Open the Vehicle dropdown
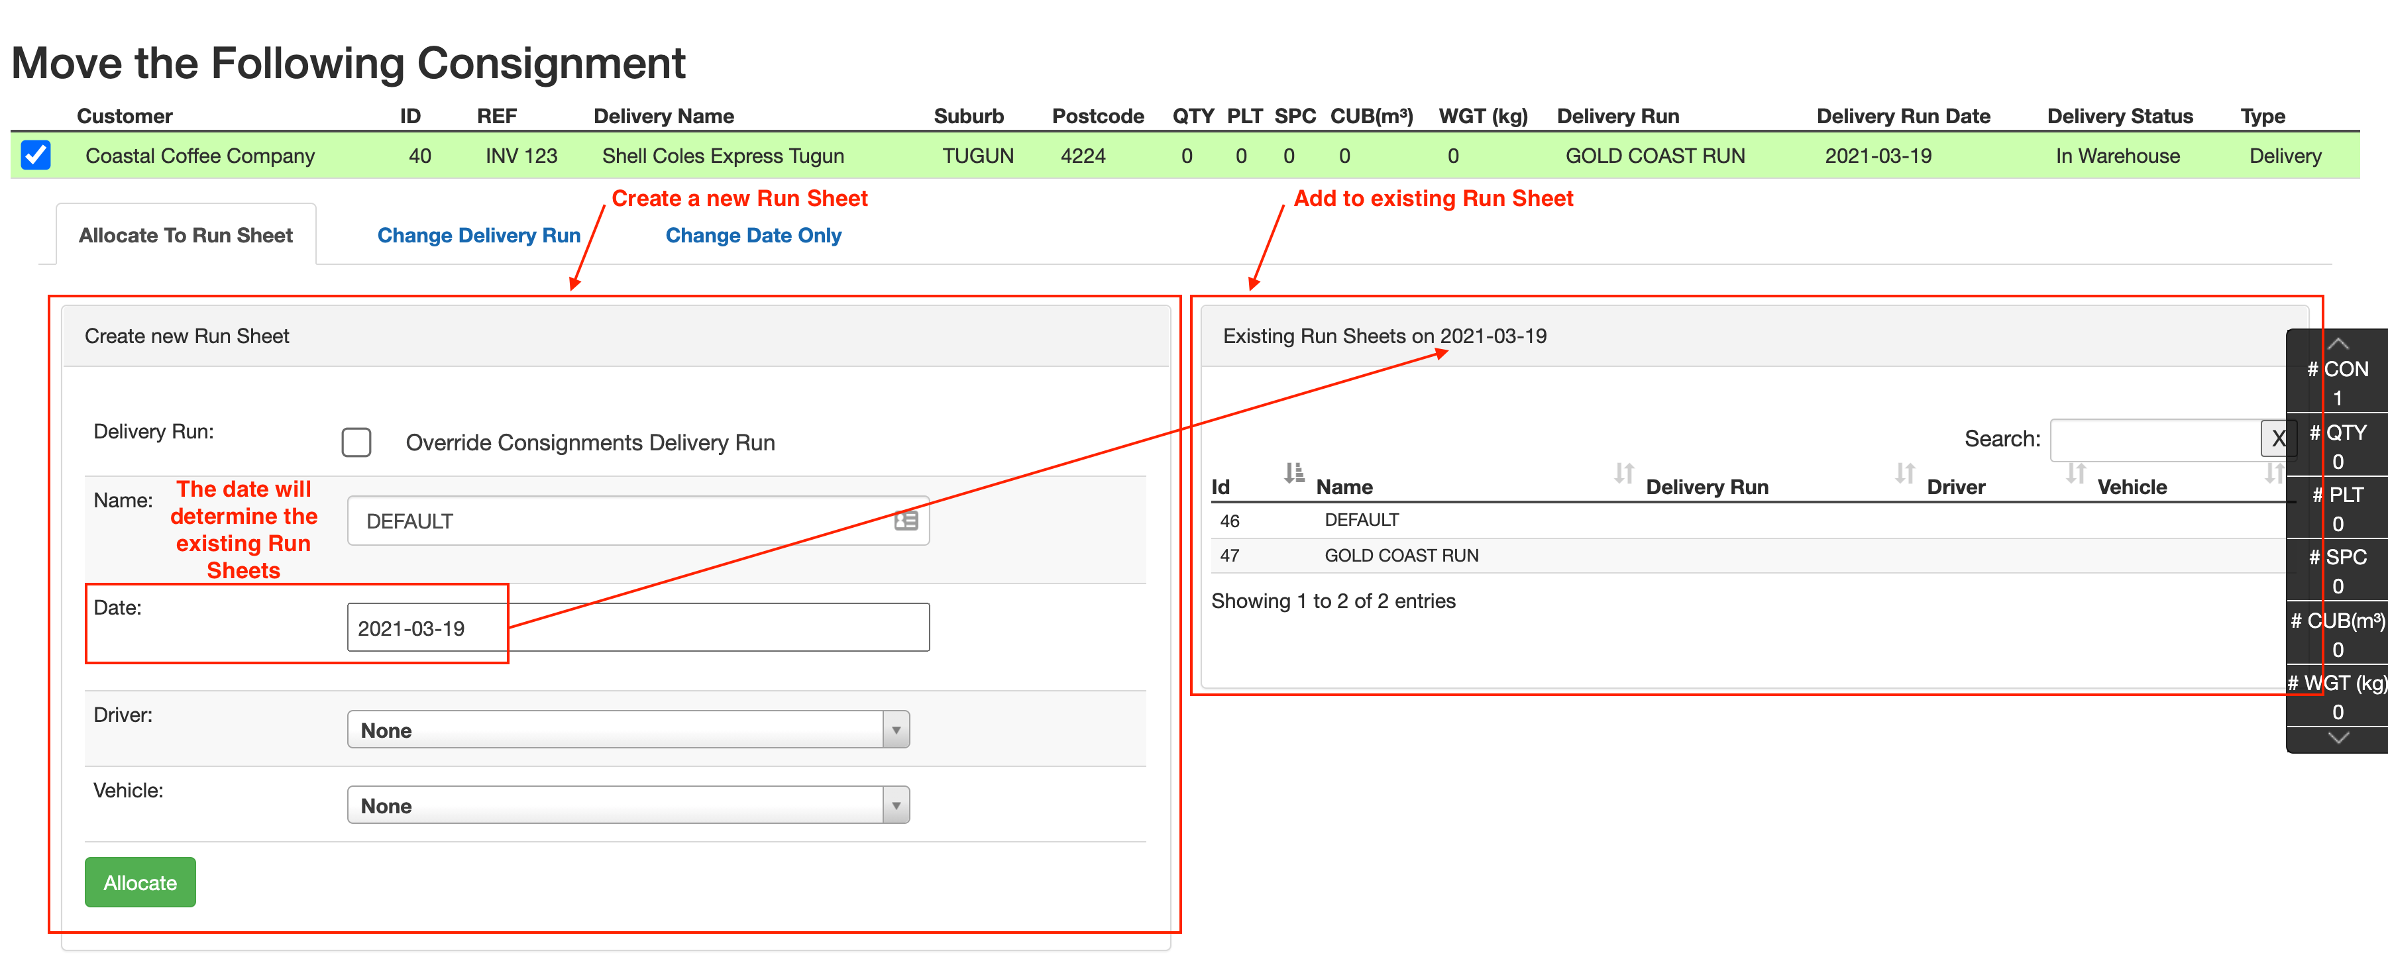The width and height of the screenshot is (2388, 959). (627, 805)
